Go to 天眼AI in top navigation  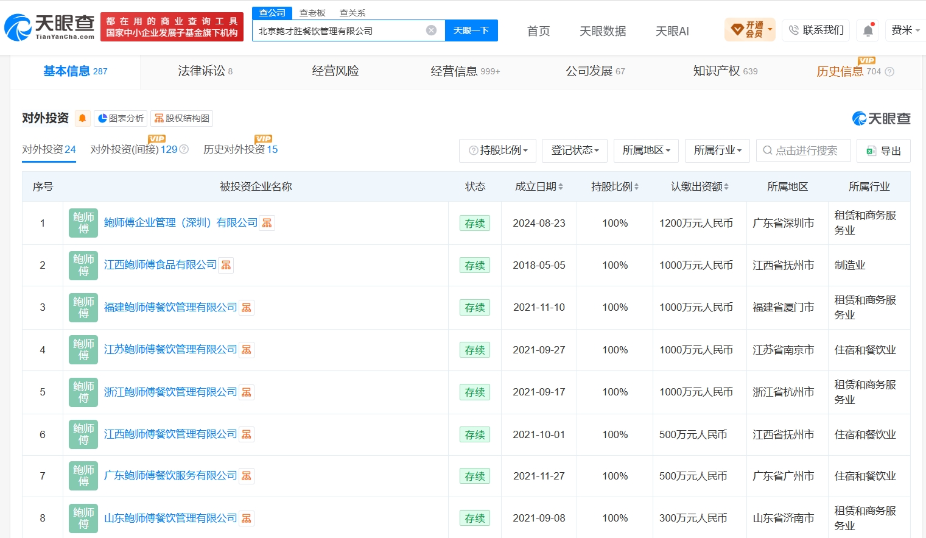tap(672, 30)
